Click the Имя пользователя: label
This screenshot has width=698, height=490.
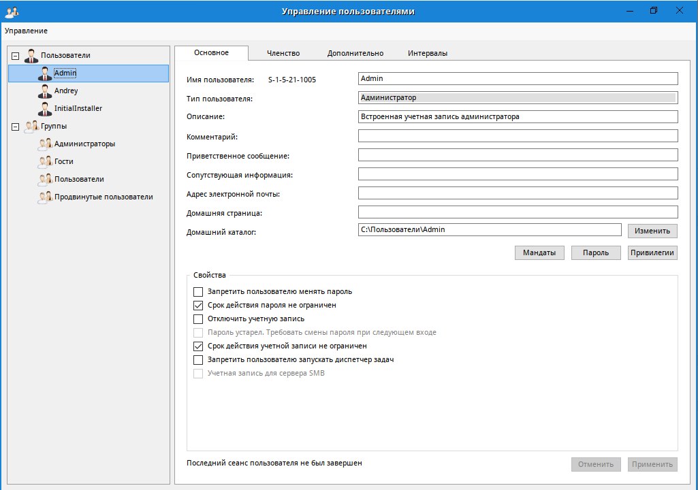click(x=221, y=80)
